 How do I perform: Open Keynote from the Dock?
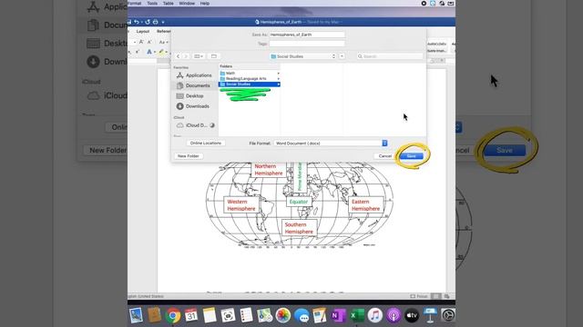(430, 315)
